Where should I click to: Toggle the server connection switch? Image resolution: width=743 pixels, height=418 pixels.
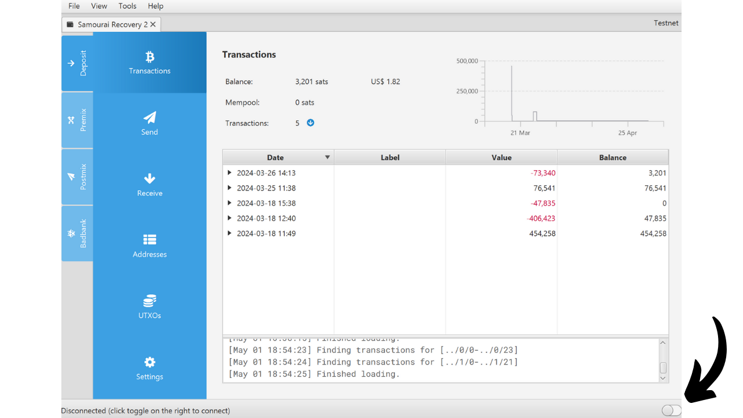(x=671, y=410)
